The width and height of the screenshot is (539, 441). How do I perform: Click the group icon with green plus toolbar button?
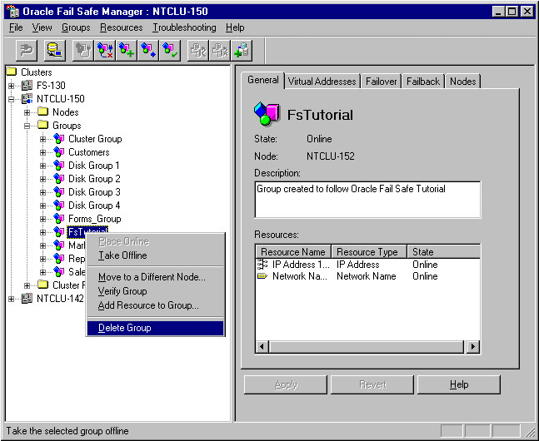(x=127, y=51)
